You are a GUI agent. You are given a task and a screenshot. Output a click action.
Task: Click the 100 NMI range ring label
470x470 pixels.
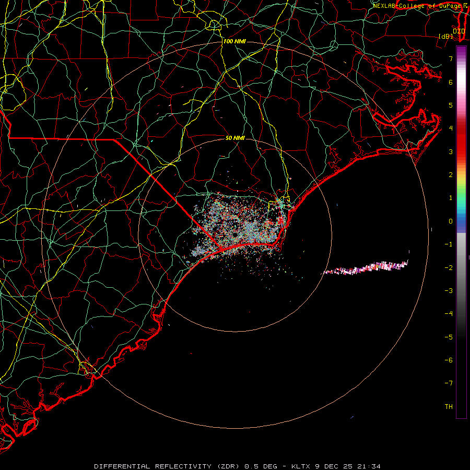(x=234, y=41)
